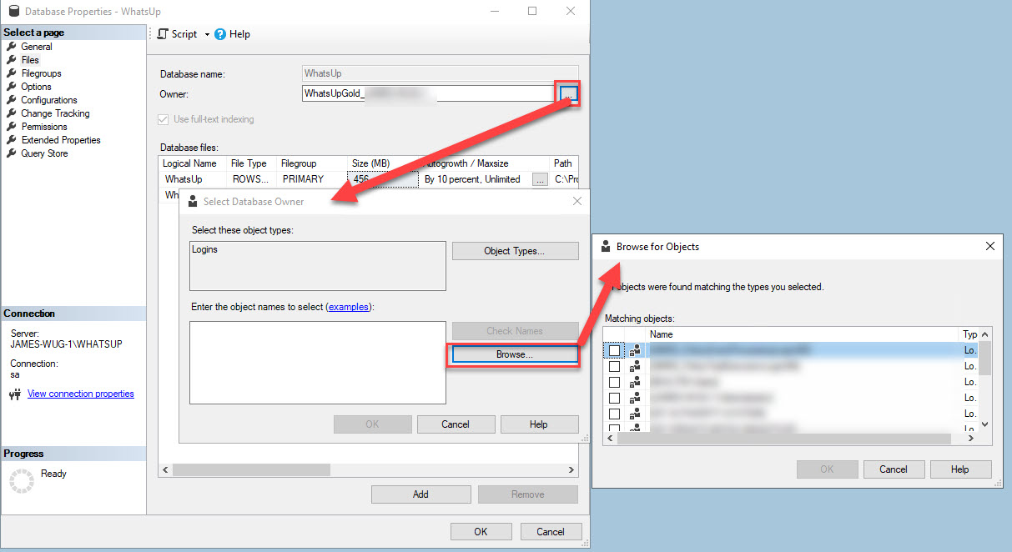Tick the third matching object's checkbox
Screen dimensions: 1012x552
click(614, 383)
